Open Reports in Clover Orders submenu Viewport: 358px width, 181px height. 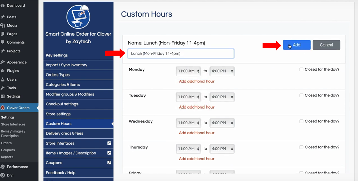click(7, 157)
